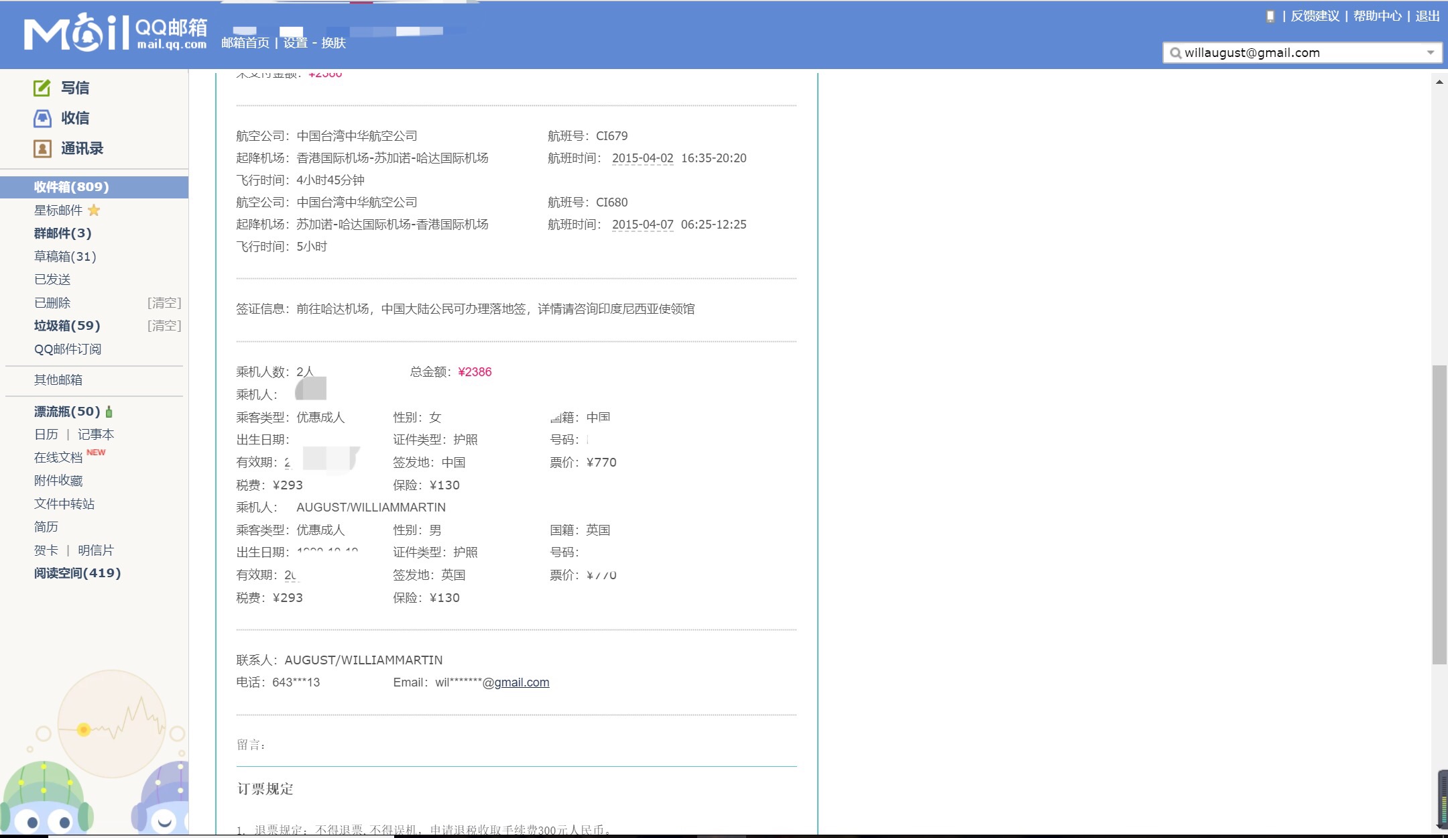Click the contacts address book icon
The height and width of the screenshot is (838, 1448).
click(x=42, y=149)
